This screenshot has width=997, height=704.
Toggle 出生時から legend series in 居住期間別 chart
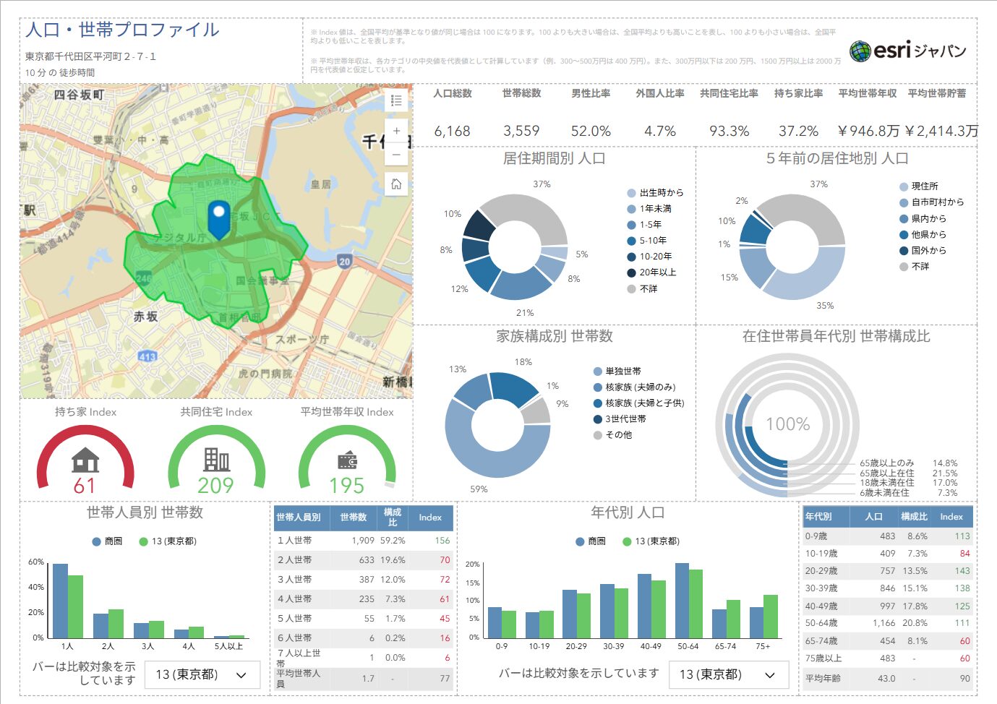[x=654, y=193]
